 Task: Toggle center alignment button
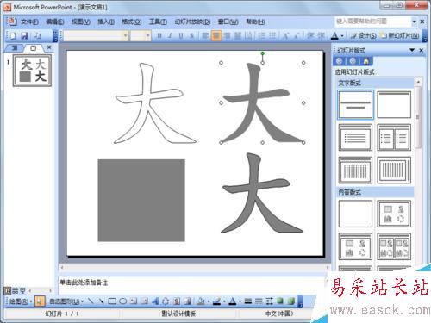216,36
